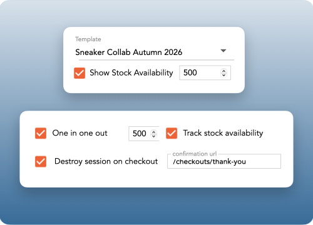Select the Sneaker Collab Autumn 2026 template field
313x225 pixels.
(155, 52)
